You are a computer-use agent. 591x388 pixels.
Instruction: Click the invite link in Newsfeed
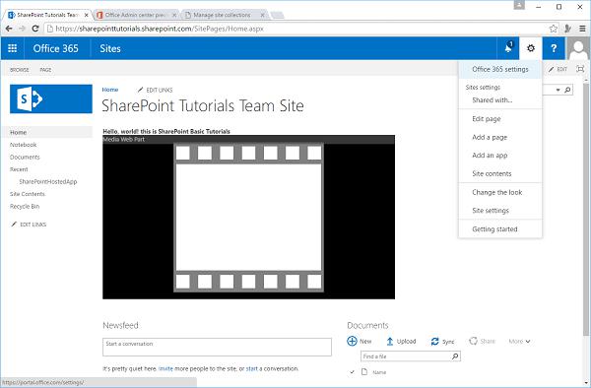click(165, 368)
